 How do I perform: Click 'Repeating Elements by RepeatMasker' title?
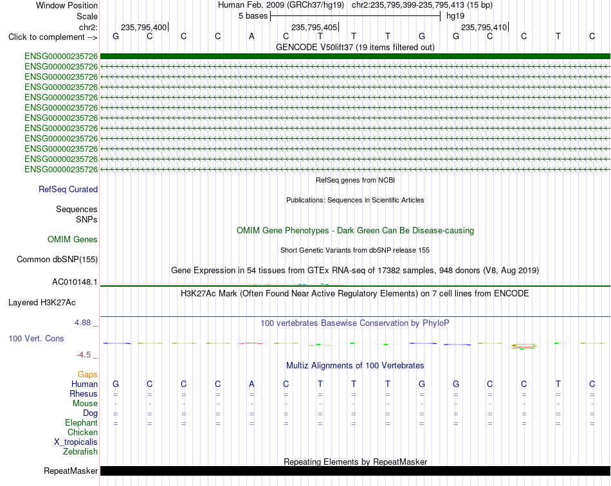(x=355, y=462)
